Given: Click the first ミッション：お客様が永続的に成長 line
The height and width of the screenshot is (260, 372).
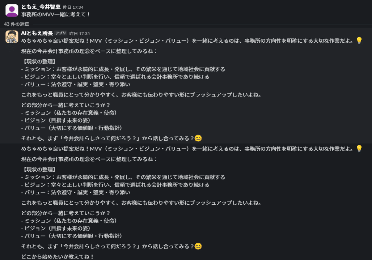Looking at the screenshot, I should coord(123,69).
